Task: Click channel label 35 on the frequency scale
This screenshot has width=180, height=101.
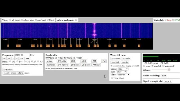Action: pos(124,46)
